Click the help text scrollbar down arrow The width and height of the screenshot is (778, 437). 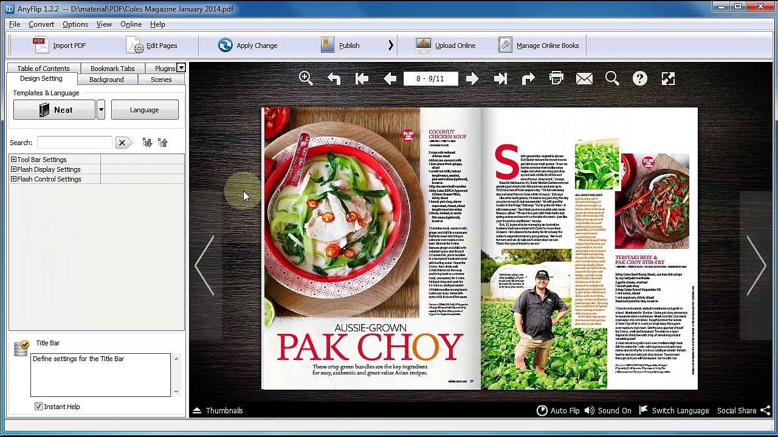[176, 391]
